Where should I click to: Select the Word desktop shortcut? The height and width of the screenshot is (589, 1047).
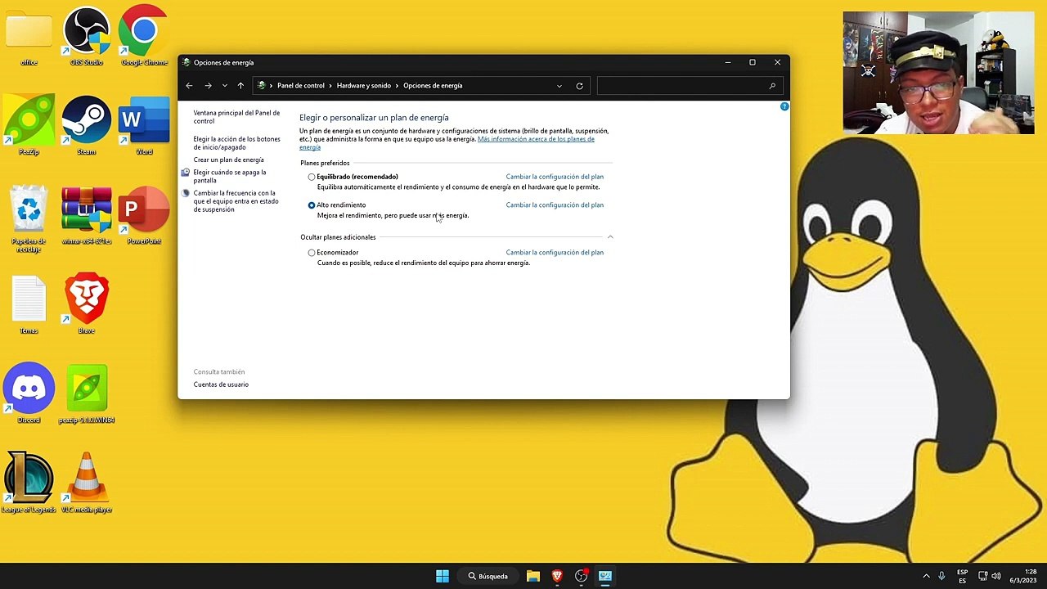pyautogui.click(x=144, y=126)
